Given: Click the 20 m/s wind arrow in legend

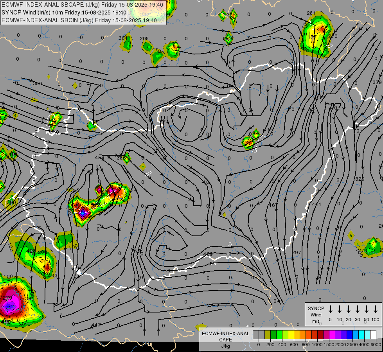Looking at the screenshot, I should tap(348, 309).
